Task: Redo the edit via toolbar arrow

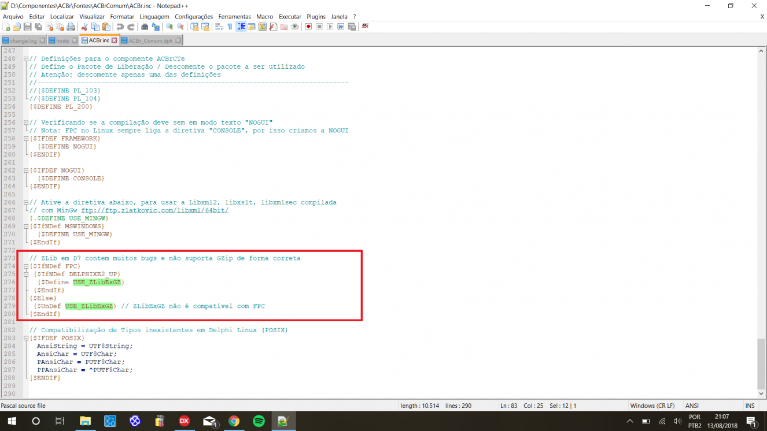Action: [131, 27]
